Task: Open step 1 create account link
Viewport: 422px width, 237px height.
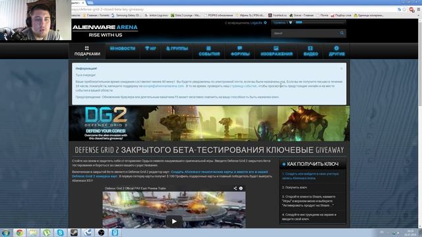Action: point(311,176)
